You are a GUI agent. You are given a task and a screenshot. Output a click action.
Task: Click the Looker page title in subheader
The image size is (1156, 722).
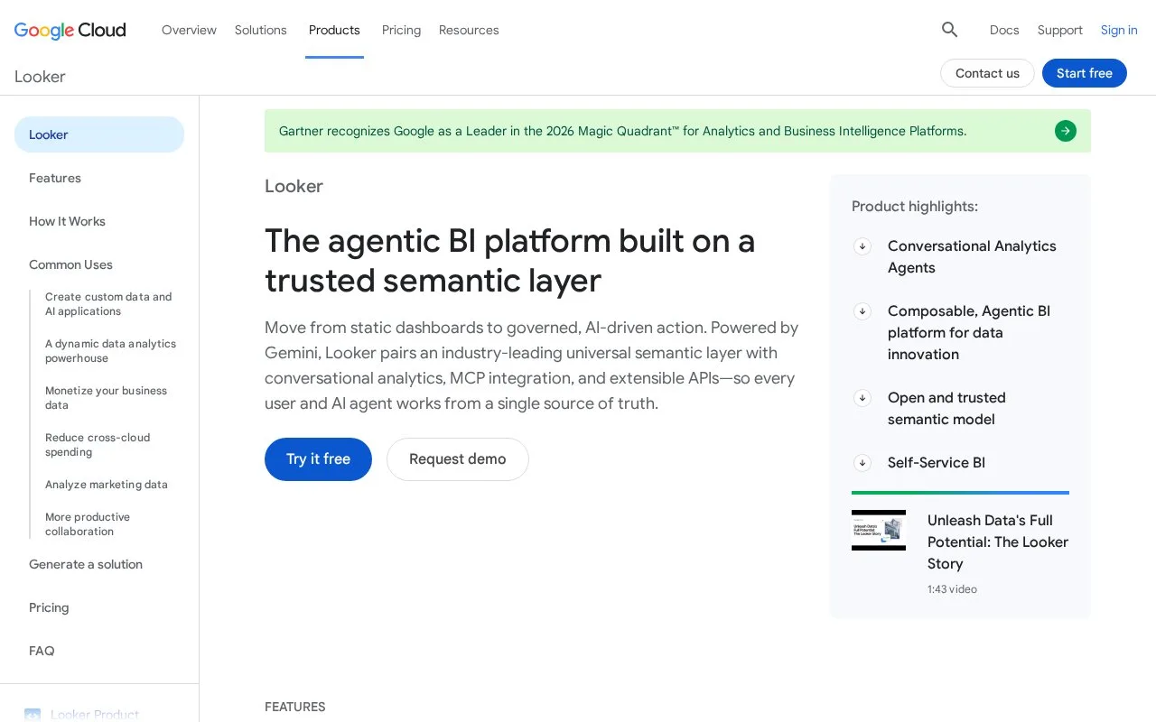coord(40,77)
